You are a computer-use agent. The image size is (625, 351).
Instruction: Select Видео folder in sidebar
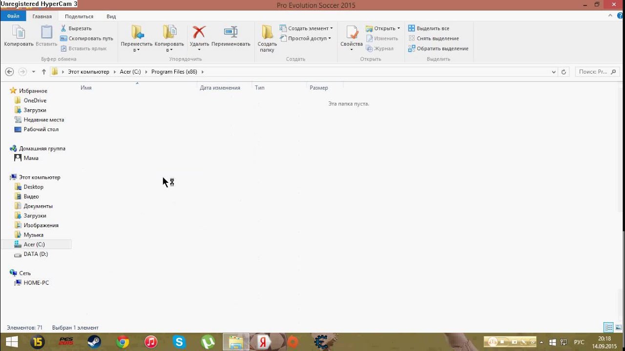click(x=31, y=196)
